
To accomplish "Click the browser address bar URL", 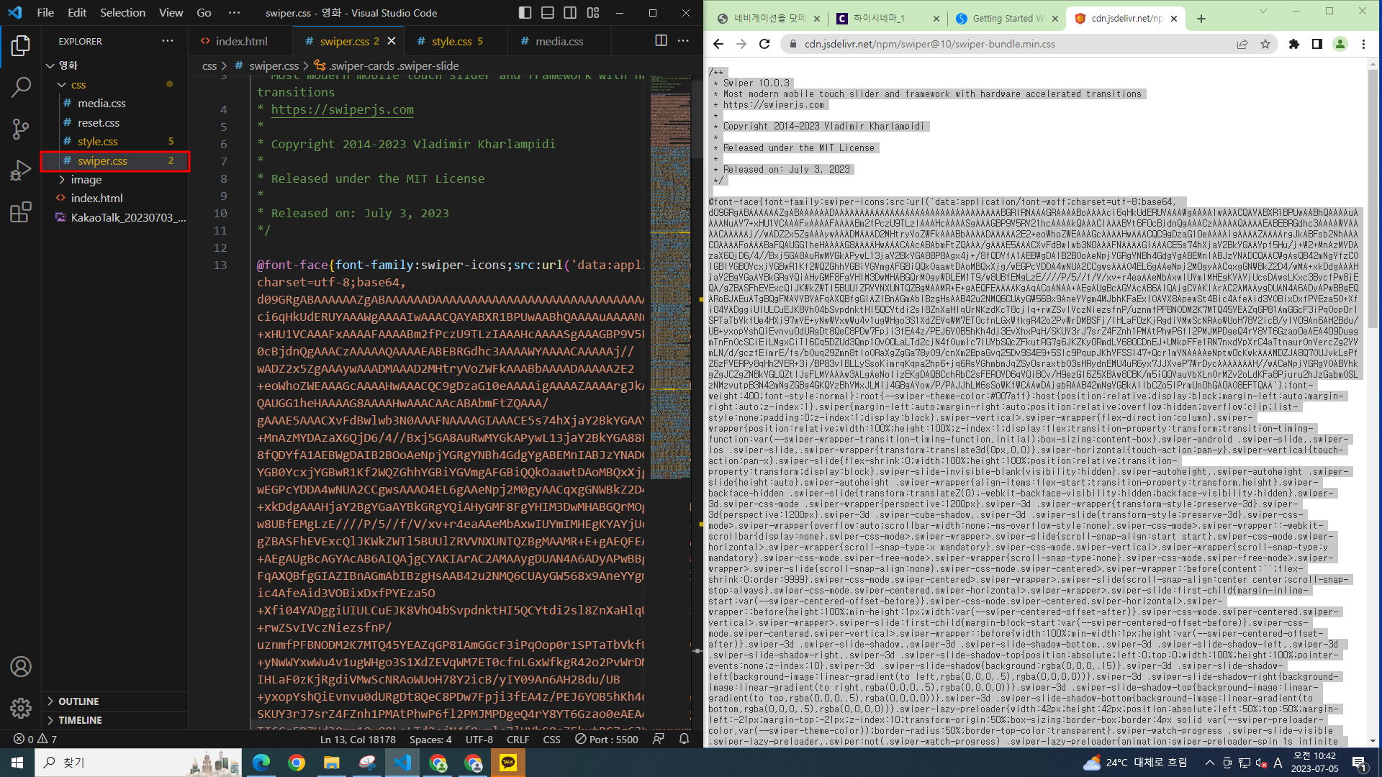I will click(929, 44).
